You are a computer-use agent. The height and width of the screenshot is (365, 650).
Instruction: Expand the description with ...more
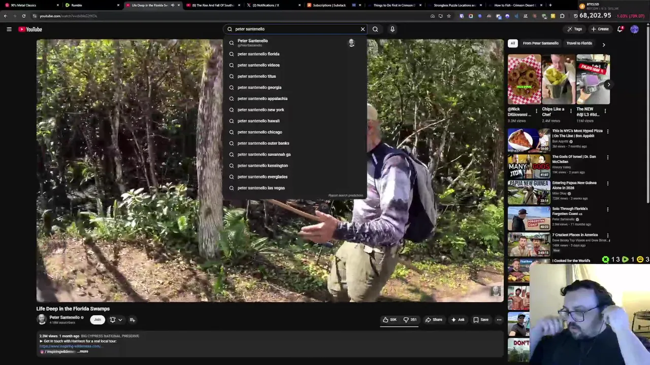pyautogui.click(x=83, y=351)
